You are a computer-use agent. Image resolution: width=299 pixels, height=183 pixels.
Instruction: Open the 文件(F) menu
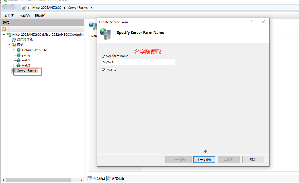(x=9, y=16)
